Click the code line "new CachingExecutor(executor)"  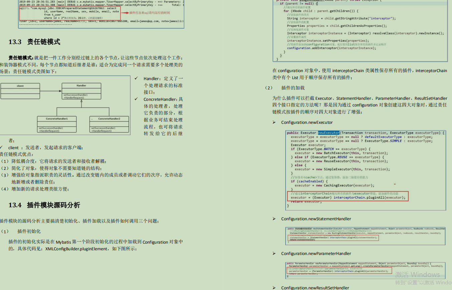[334, 186]
